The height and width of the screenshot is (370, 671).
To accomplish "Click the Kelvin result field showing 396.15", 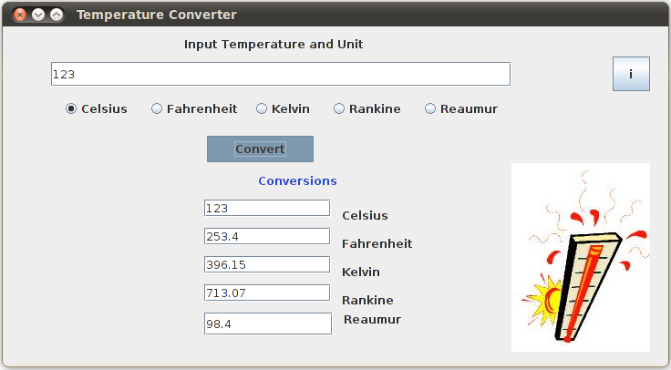I will (267, 264).
